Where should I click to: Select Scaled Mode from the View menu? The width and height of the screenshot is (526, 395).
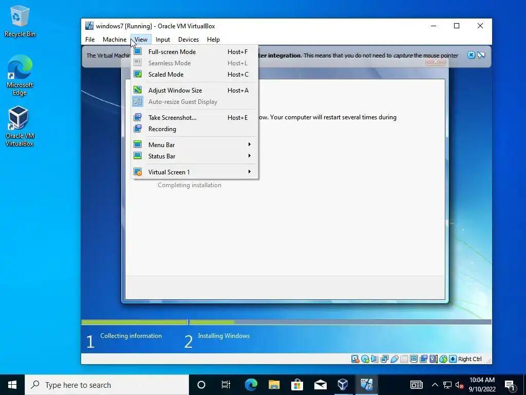tap(195, 74)
